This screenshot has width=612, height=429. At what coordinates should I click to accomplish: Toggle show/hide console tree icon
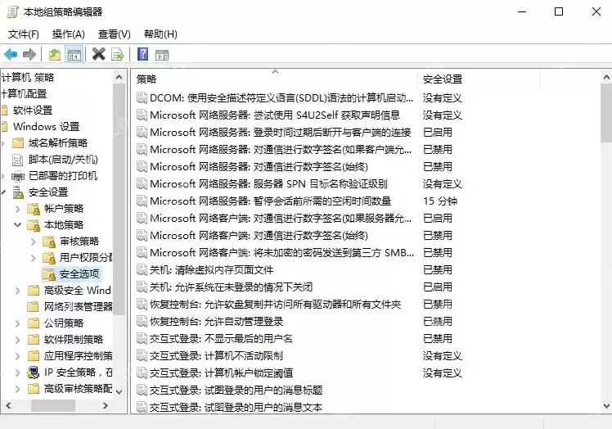pos(74,54)
